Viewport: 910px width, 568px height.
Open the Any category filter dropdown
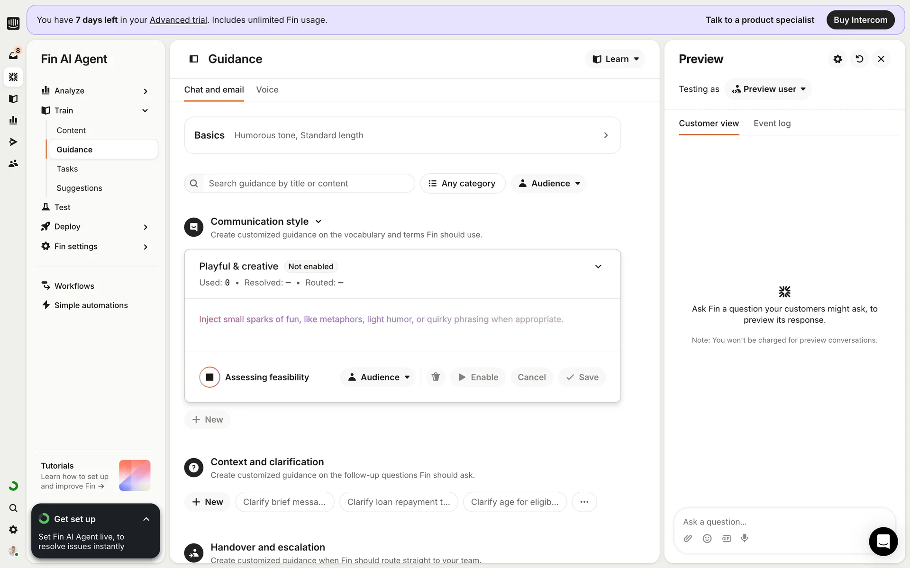(x=462, y=184)
